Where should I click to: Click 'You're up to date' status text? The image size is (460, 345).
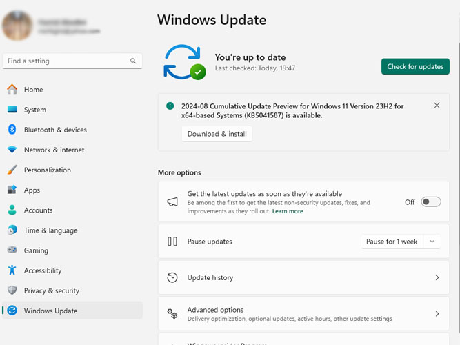click(x=250, y=57)
